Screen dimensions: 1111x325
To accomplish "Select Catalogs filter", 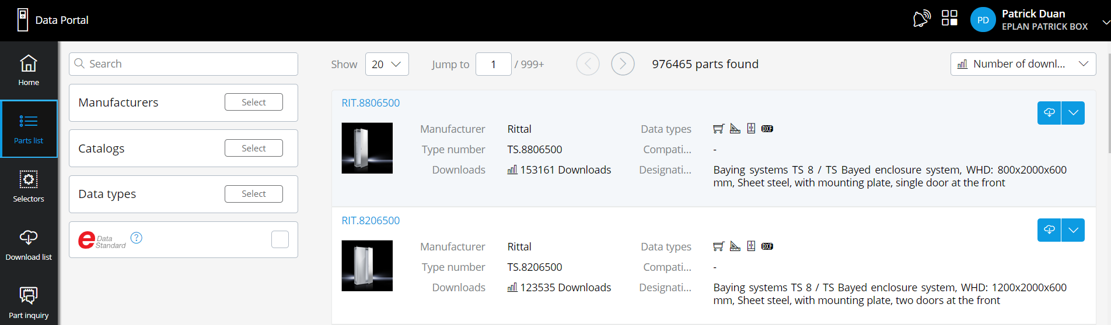I will coord(253,148).
